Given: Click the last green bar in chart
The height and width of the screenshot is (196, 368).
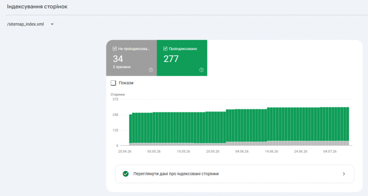Looking at the screenshot, I should [347, 124].
